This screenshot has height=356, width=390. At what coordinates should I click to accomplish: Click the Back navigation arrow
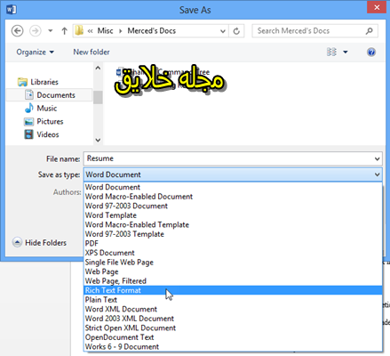(x=17, y=31)
